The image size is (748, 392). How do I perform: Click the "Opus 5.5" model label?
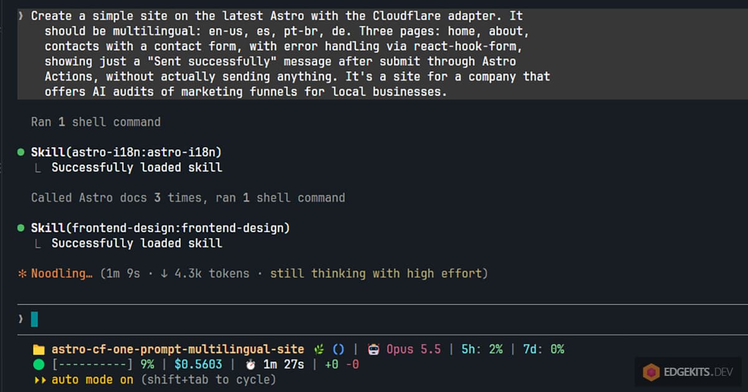(x=414, y=350)
